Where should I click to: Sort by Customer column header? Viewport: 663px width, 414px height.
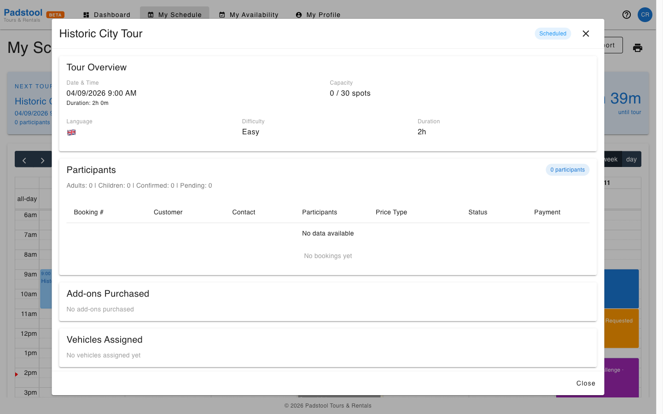point(168,212)
